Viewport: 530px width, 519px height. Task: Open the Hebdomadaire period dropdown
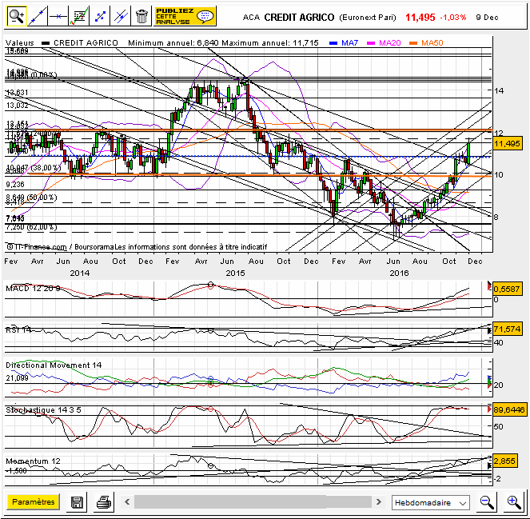[431, 503]
